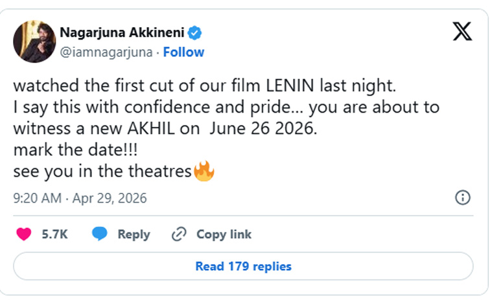Click the X logo icon
The width and height of the screenshot is (490, 301).
(461, 32)
